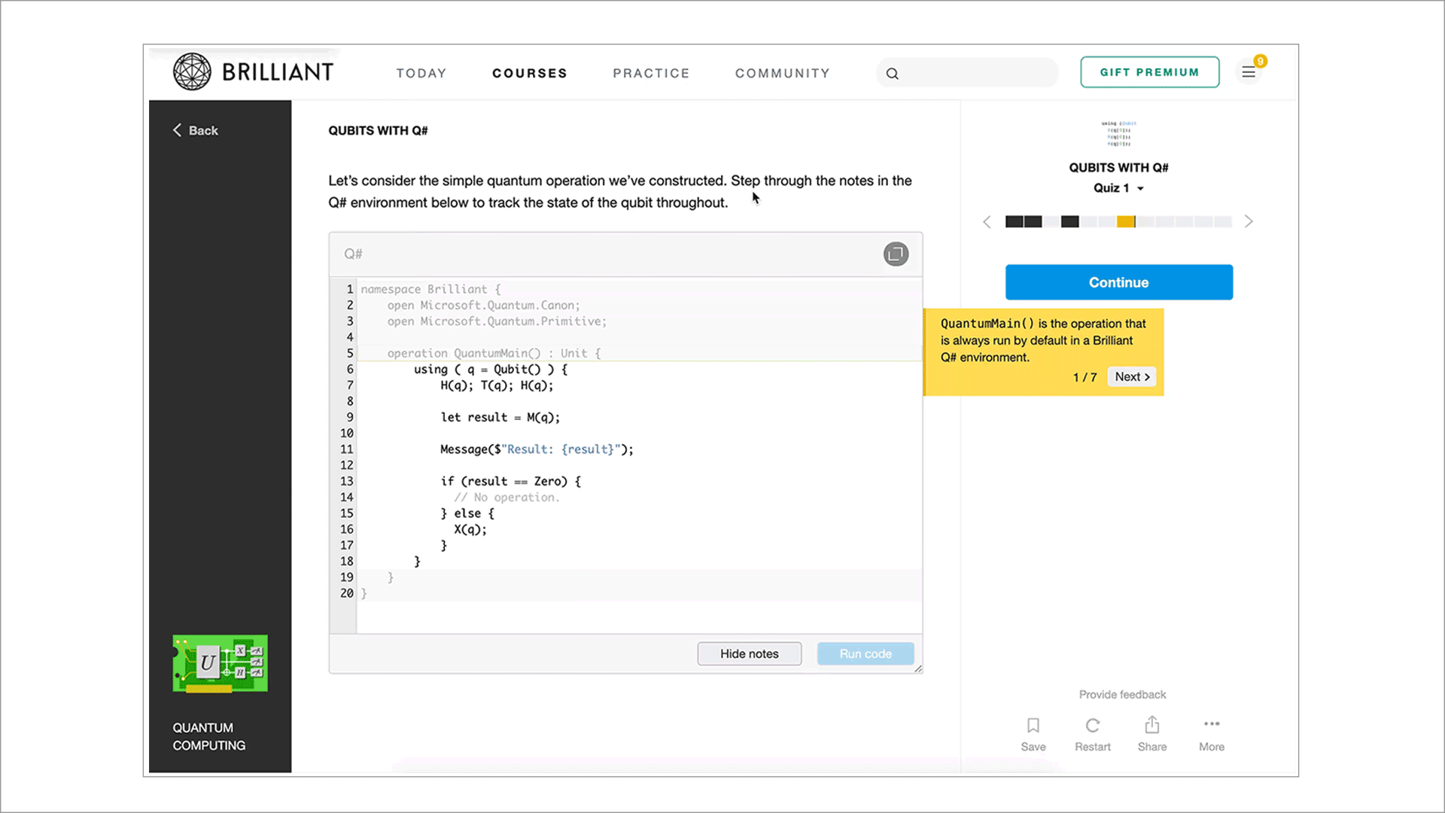
Task: Click the copy code icon
Action: (x=895, y=253)
